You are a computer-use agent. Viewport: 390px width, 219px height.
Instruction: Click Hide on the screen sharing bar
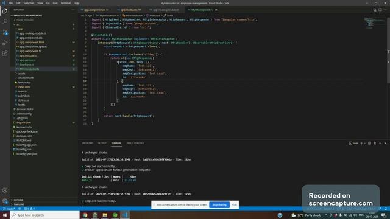pos(234,205)
